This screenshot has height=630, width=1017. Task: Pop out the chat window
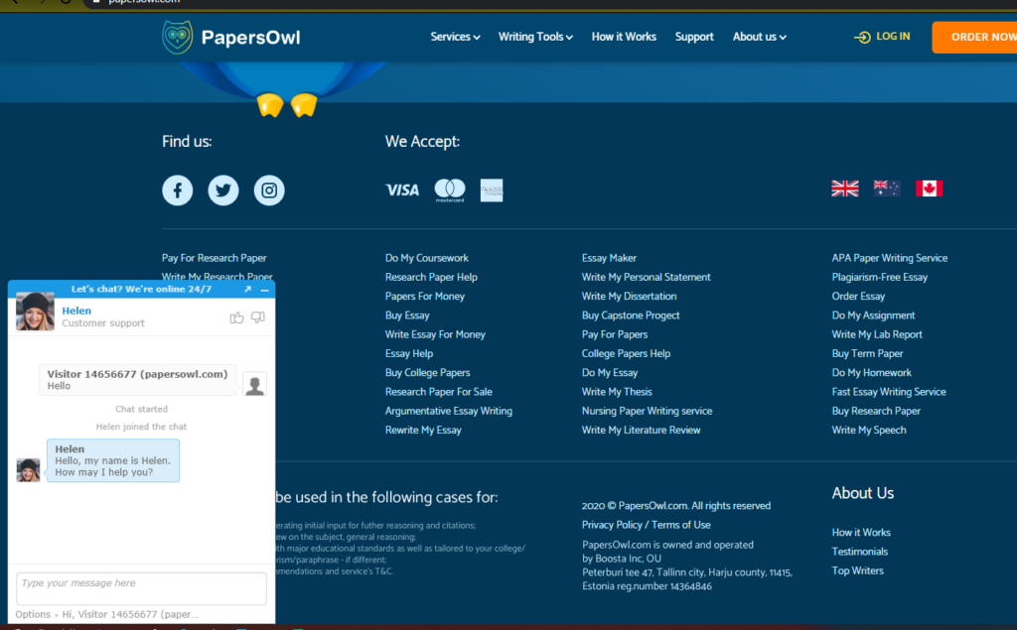pyautogui.click(x=247, y=289)
